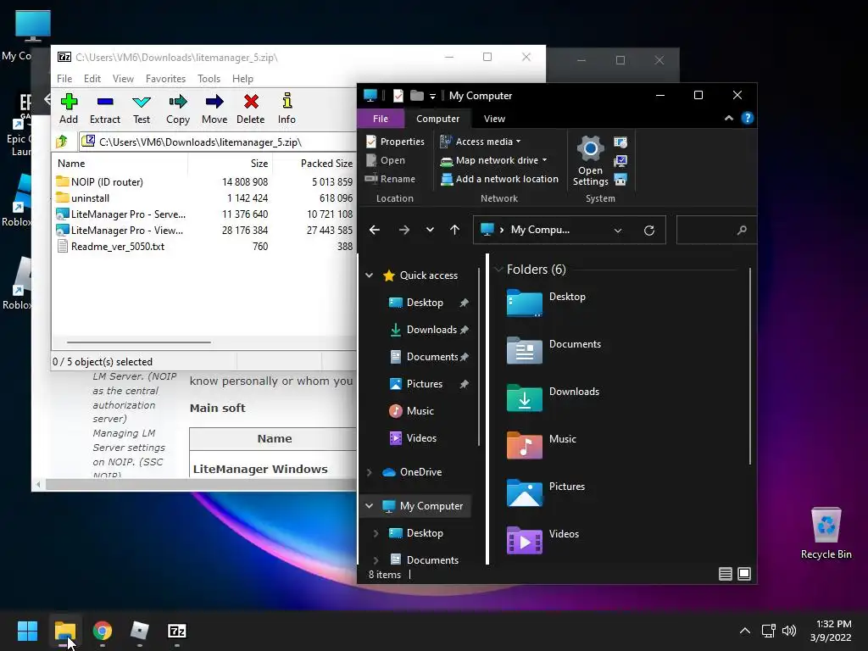Select LiteManager Pro - Viewer file
The height and width of the screenshot is (651, 868).
point(120,230)
